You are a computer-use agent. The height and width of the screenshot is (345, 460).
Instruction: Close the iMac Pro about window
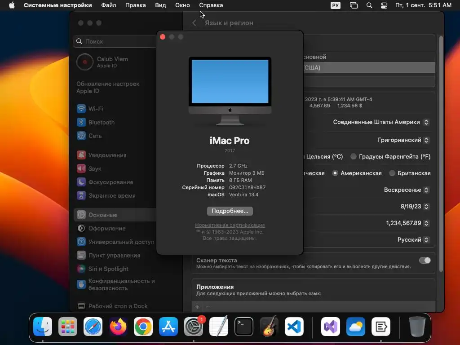tap(163, 37)
